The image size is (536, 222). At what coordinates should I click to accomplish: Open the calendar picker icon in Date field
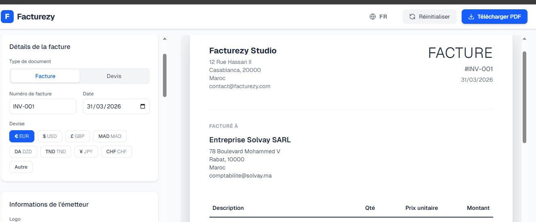click(143, 106)
